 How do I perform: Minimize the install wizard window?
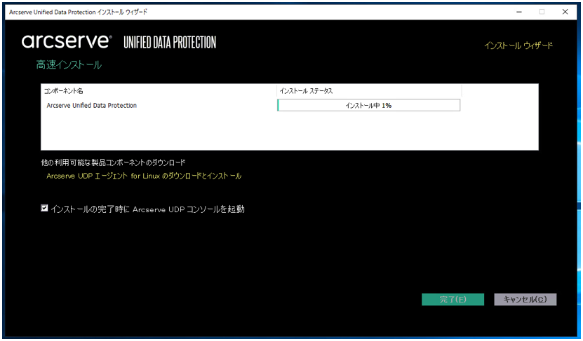coord(518,12)
